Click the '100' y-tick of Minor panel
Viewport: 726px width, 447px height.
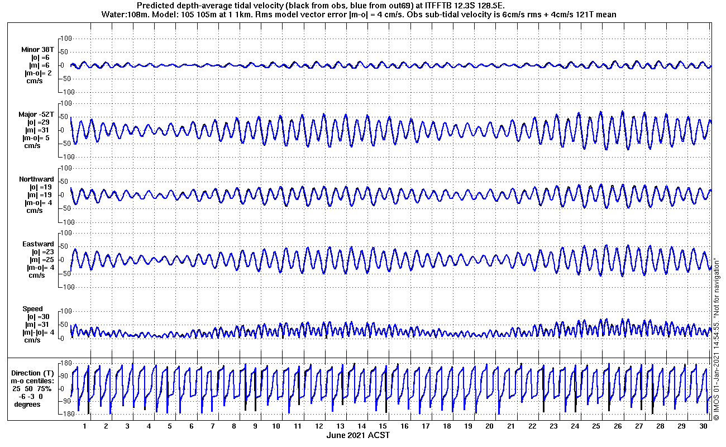click(x=66, y=39)
